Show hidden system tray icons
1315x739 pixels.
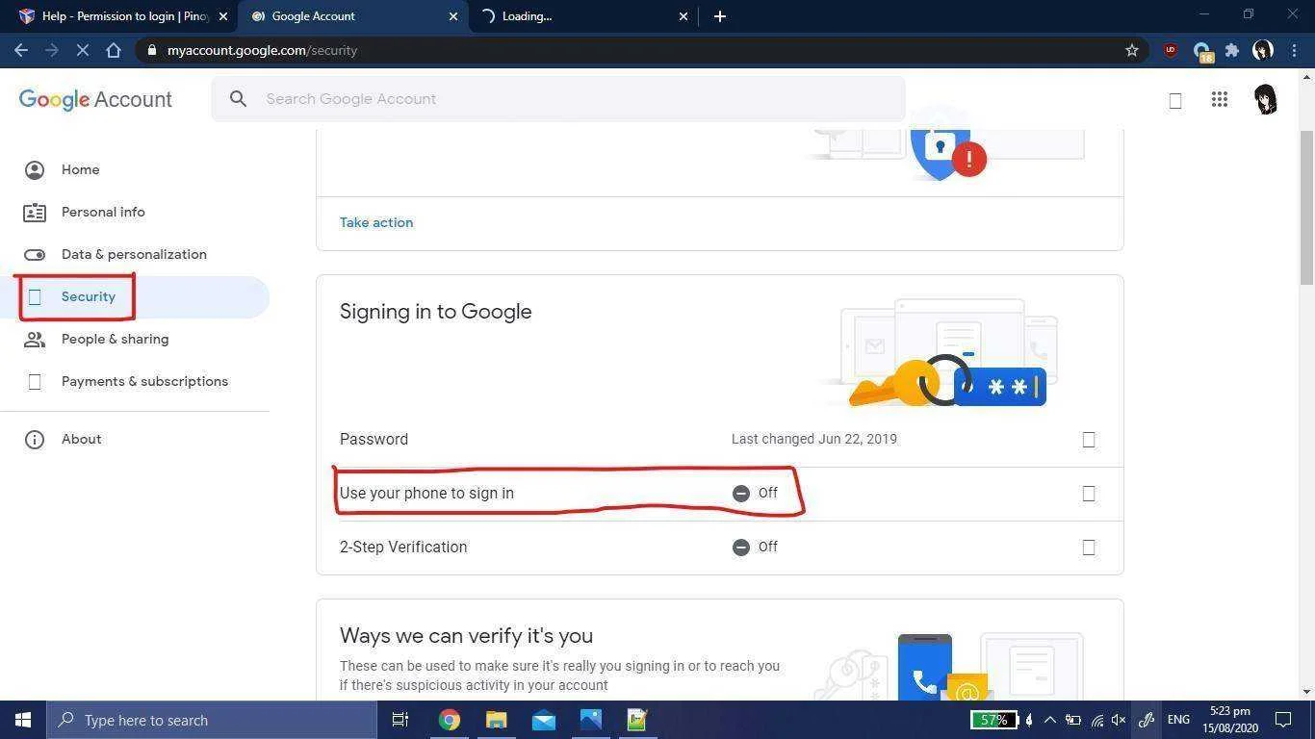click(x=1050, y=720)
